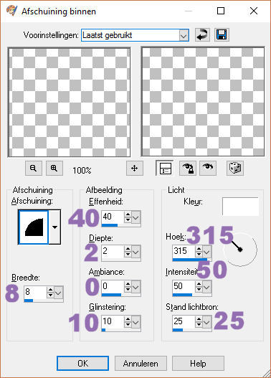Open the Kleur light color swatch

[240, 207]
